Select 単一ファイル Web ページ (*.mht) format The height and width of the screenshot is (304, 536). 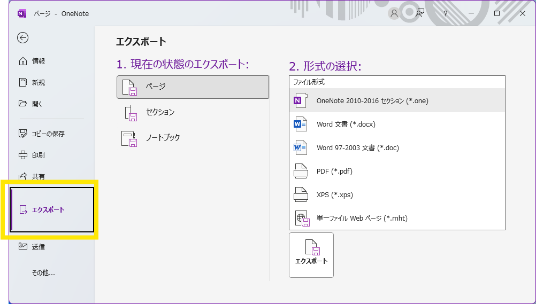[397, 219]
